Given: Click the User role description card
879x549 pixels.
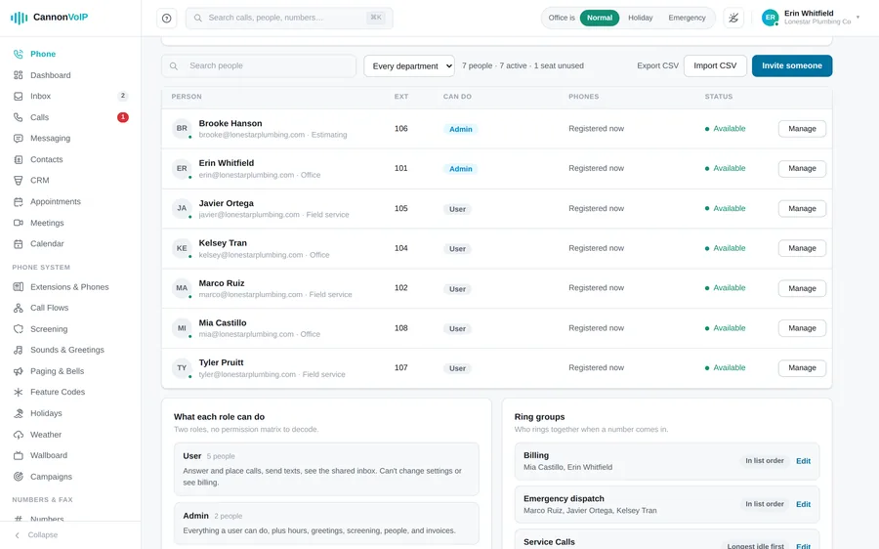Looking at the screenshot, I should tap(326, 469).
